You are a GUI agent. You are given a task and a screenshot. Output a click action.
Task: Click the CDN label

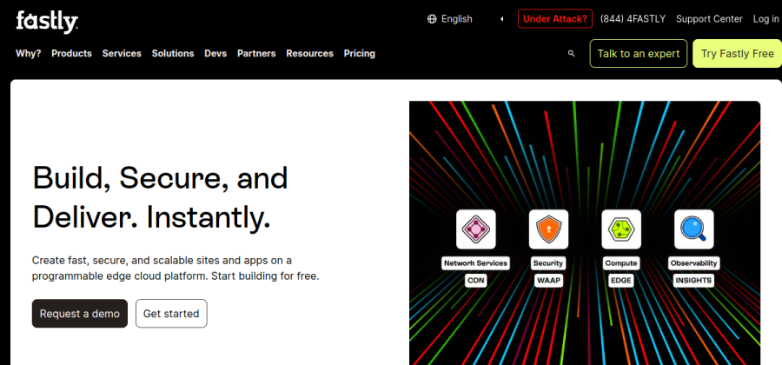[x=476, y=281]
